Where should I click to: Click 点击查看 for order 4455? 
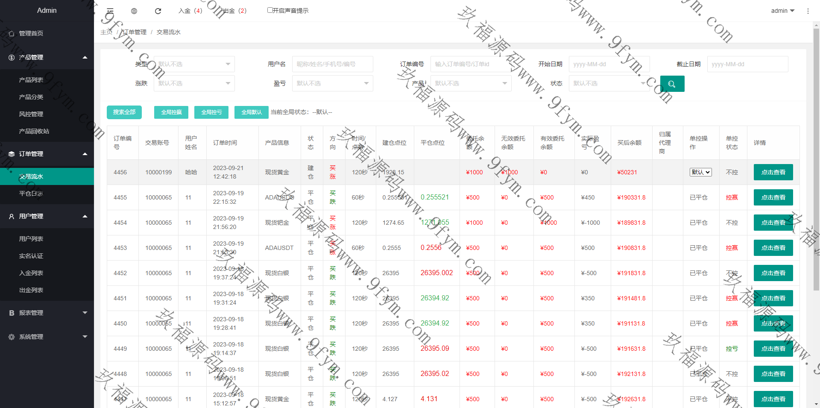773,197
